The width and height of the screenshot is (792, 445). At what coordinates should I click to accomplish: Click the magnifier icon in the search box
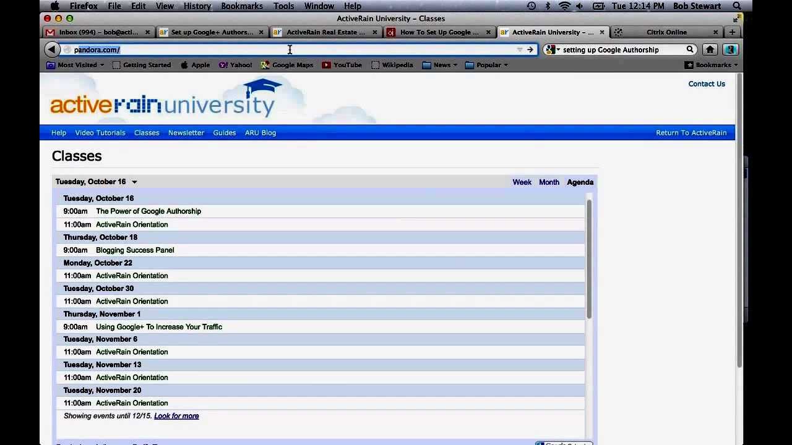(x=690, y=49)
